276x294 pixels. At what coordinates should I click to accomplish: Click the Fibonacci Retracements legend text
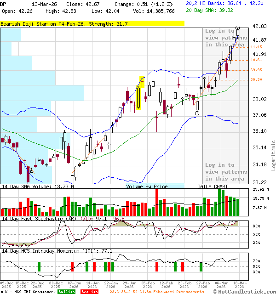click(156, 292)
